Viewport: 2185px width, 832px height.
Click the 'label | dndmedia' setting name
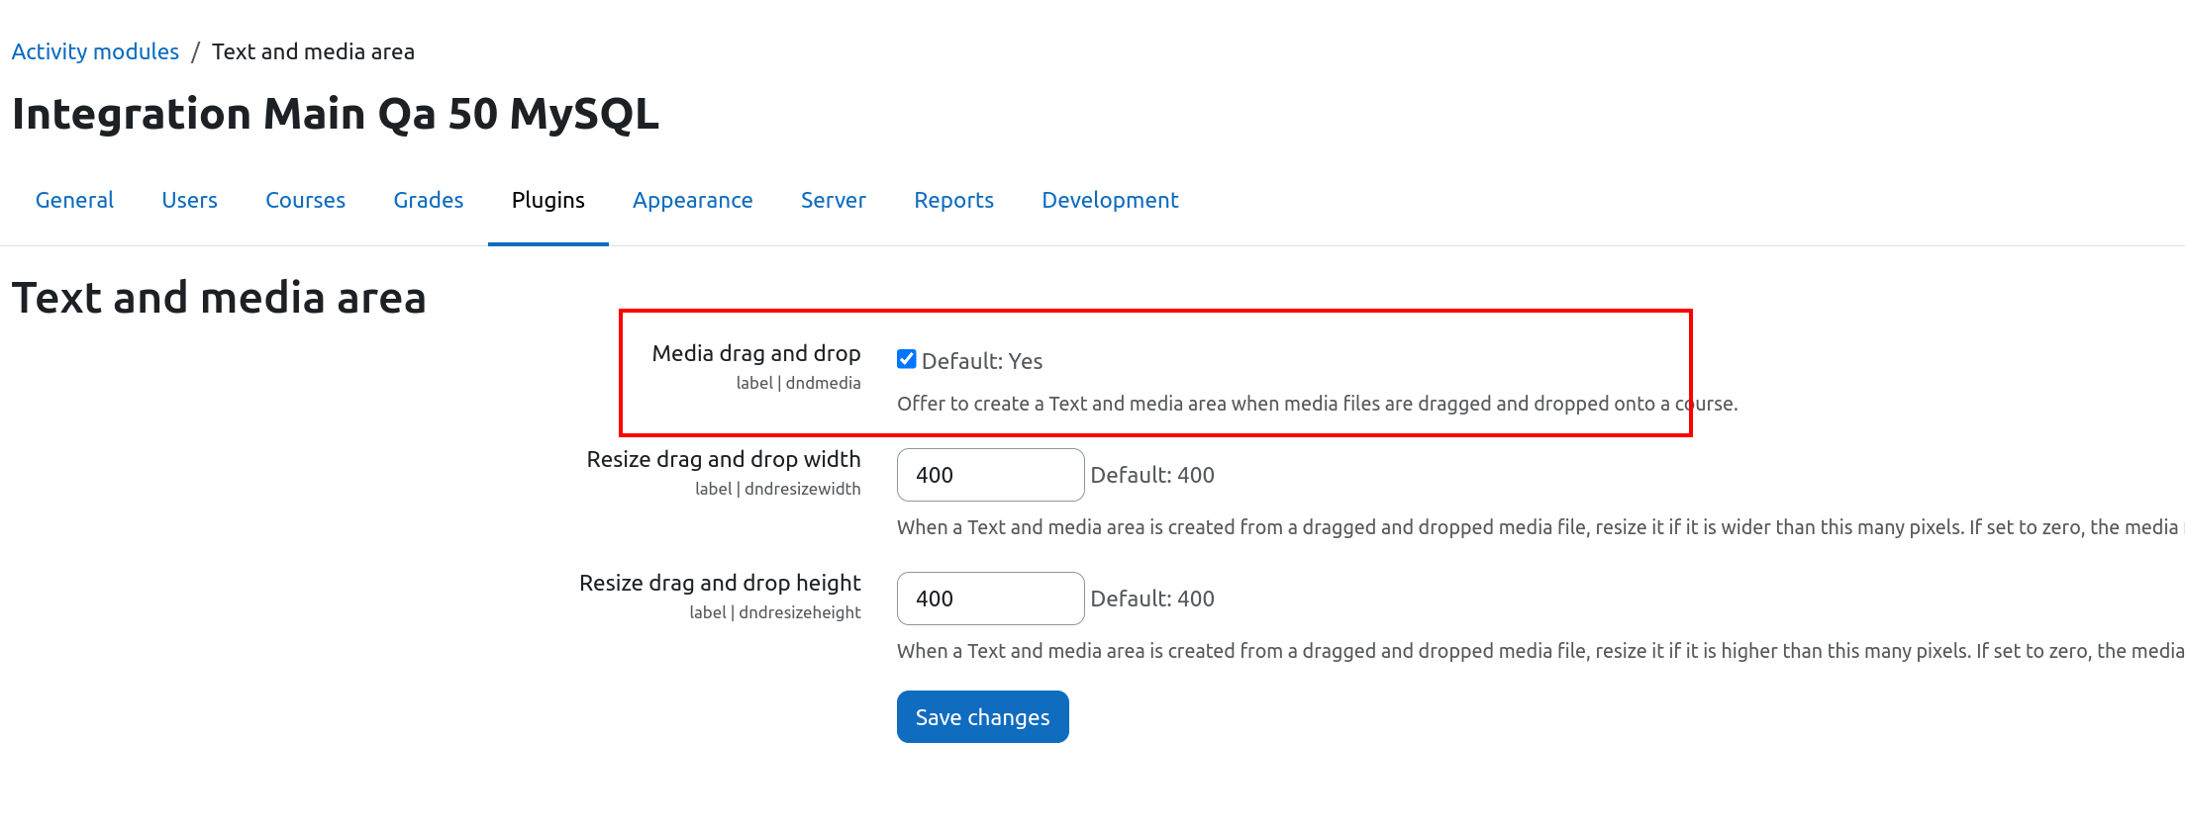click(798, 383)
